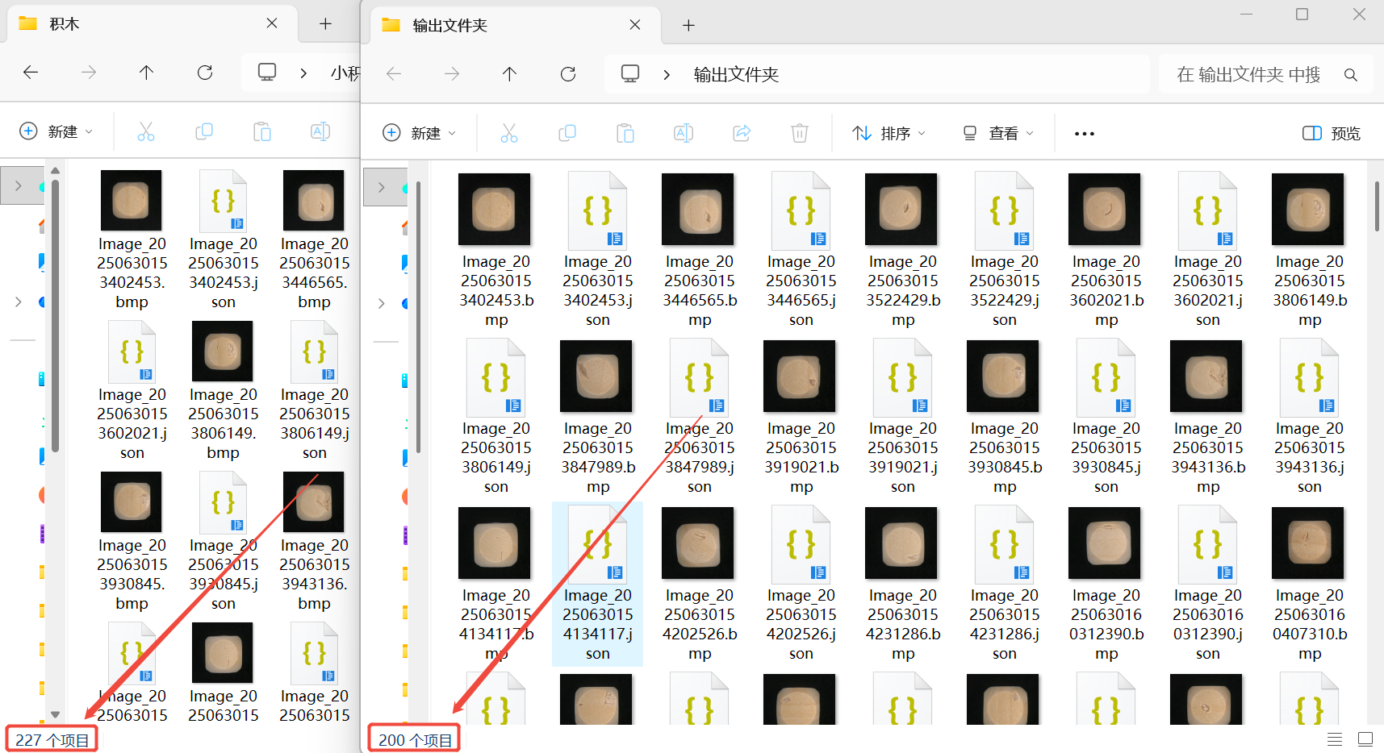This screenshot has height=753, width=1384.
Task: Add new tab in 输出文件夹 window
Action: [688, 26]
